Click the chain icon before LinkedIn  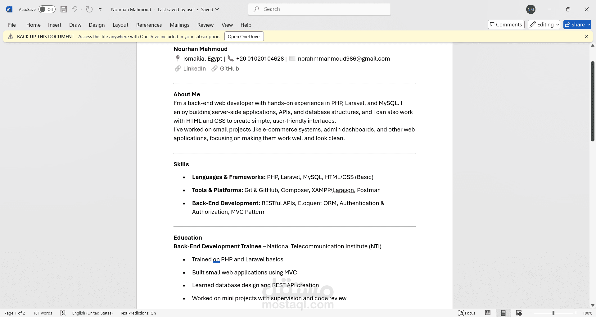(x=178, y=68)
